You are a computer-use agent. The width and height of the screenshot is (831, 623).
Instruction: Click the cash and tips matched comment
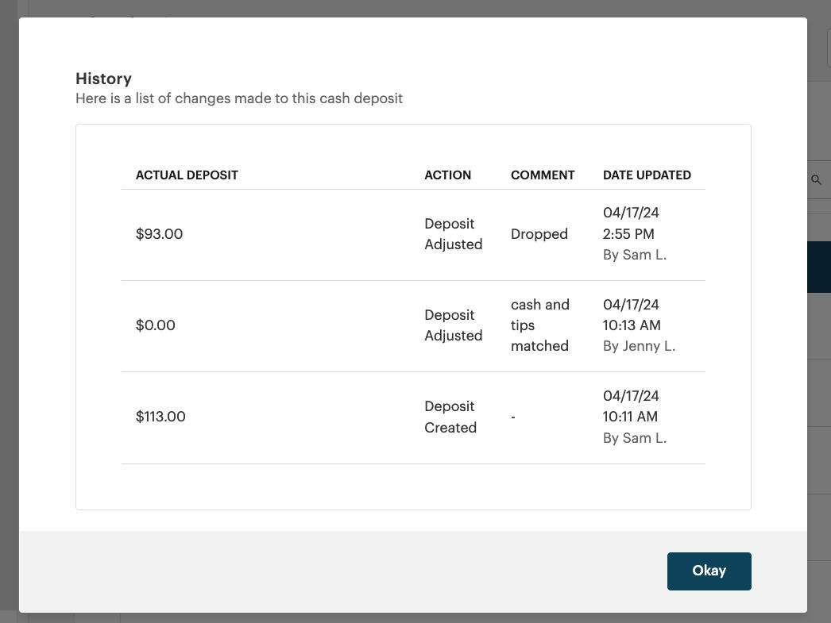(x=540, y=325)
